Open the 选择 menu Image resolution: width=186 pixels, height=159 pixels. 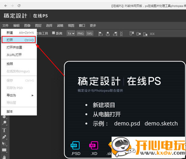coord(49,25)
